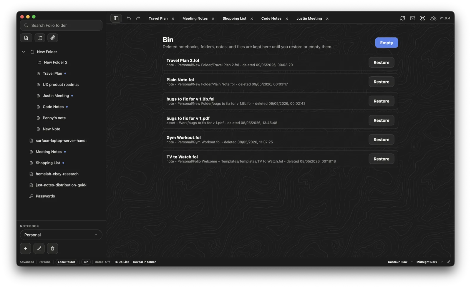Switch to the Meeting Notes tab
Viewport: 471px width, 288px height.
(195, 18)
